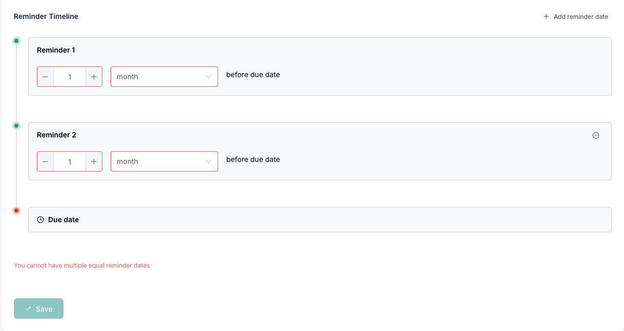Select the Reminder 1 timeline dot

click(x=16, y=41)
